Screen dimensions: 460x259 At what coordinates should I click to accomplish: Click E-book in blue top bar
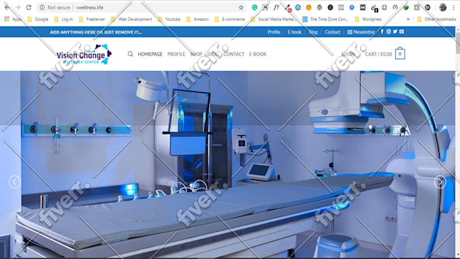pyautogui.click(x=294, y=32)
